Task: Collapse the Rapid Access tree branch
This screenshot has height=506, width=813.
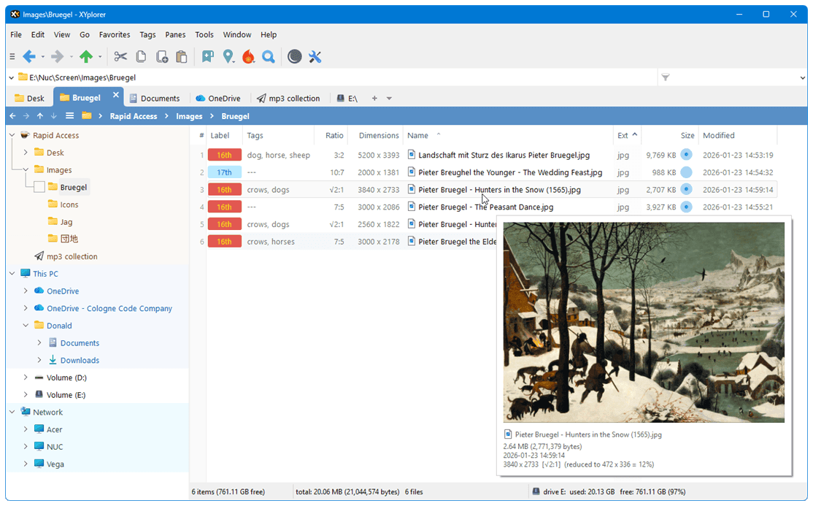Action: pyautogui.click(x=11, y=135)
